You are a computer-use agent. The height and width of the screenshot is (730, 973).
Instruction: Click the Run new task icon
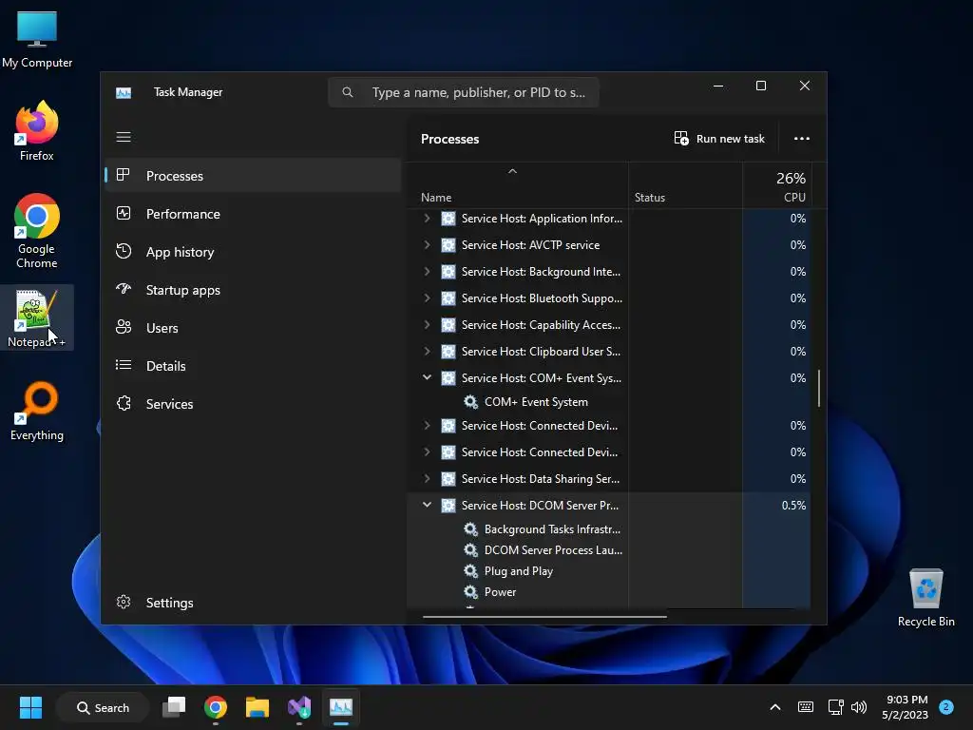[681, 139]
